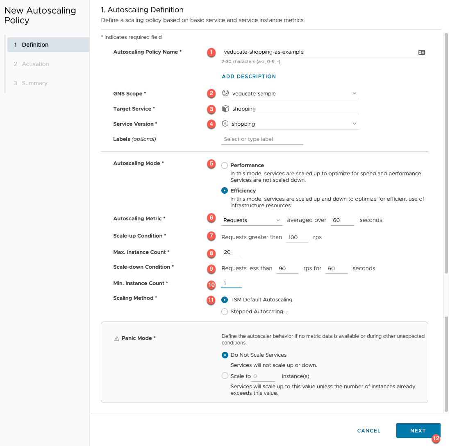Click the vertical scrollbar of the form
The height and width of the screenshot is (446, 450).
[x=446, y=153]
